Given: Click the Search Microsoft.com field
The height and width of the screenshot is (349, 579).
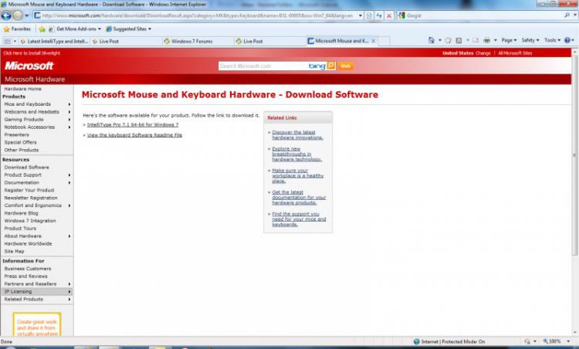Looking at the screenshot, I should [262, 66].
